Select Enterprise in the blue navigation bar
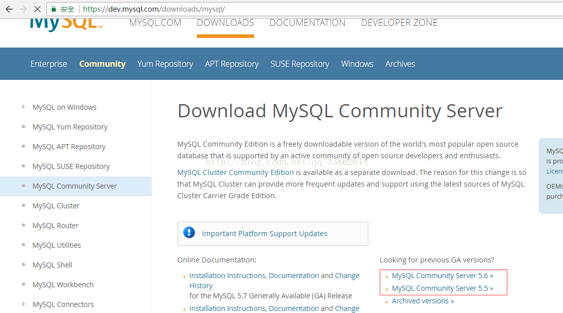Screen dimensions: 563x313 coord(49,64)
